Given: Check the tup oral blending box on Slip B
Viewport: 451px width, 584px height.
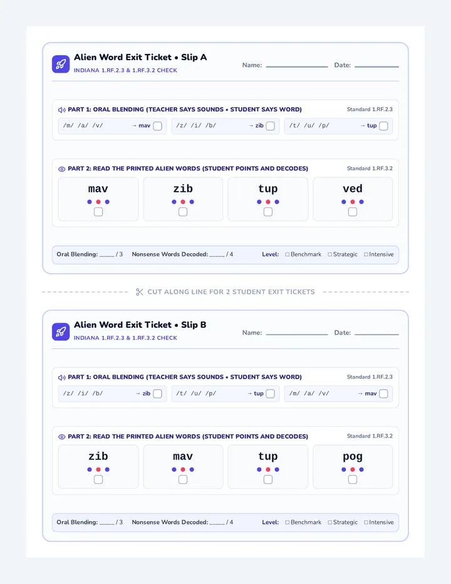Looking at the screenshot, I should (271, 394).
